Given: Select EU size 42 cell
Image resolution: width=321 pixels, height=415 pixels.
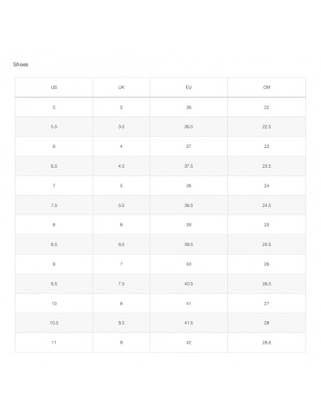Looking at the screenshot, I should click(188, 343).
